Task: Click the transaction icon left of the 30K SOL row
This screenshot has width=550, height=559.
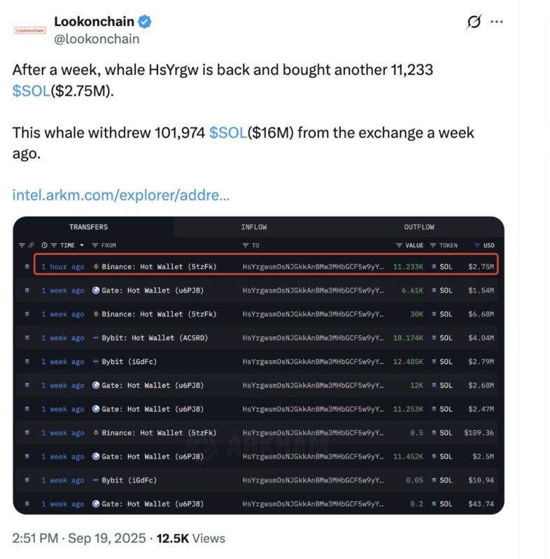Action: click(x=27, y=314)
